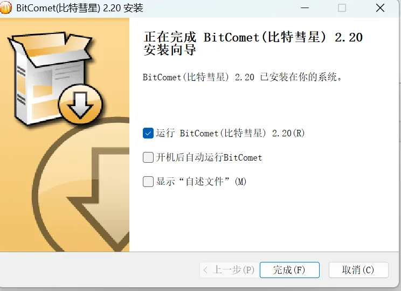
Task: Click the 已安装在你的系统 status message
Action: [242, 77]
